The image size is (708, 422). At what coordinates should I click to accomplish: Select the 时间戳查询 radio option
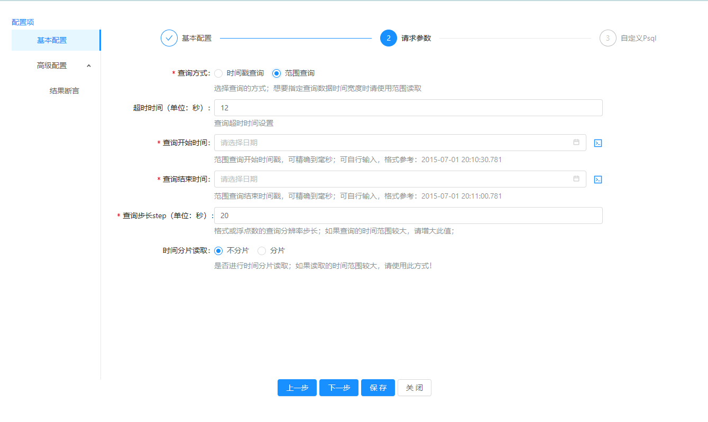point(218,73)
